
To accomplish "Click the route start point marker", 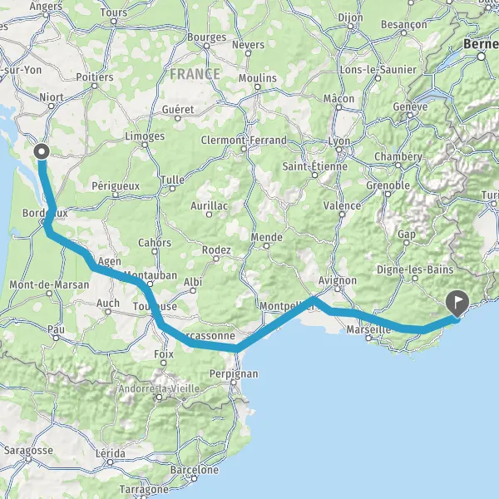I will (42, 151).
